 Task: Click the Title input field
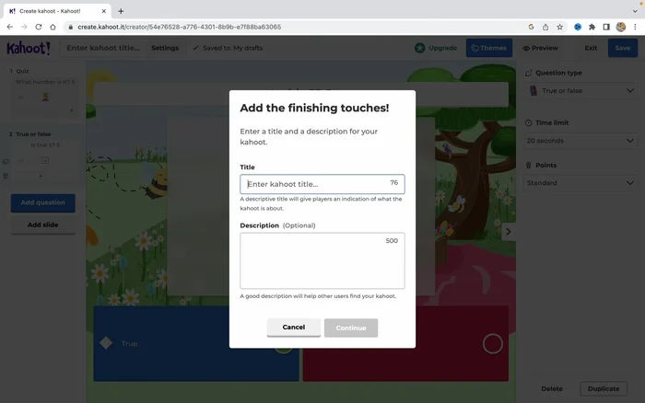(315, 184)
